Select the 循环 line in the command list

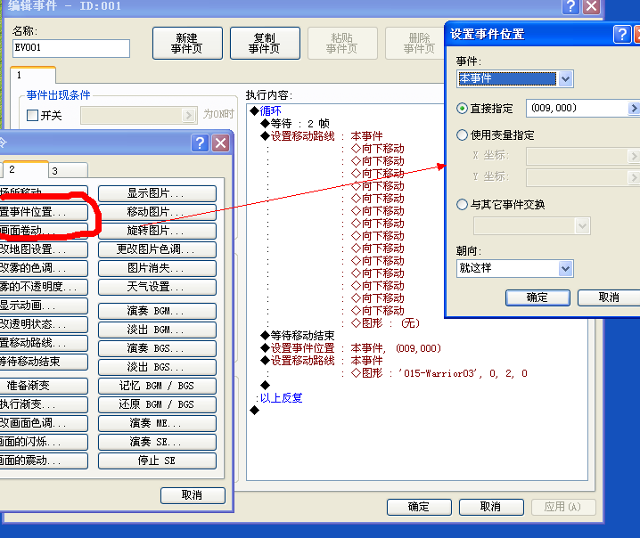[x=266, y=111]
